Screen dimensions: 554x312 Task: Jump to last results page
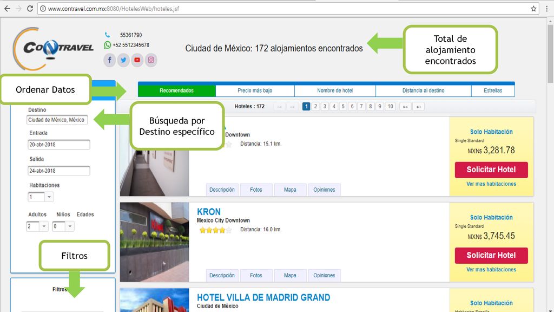pos(418,107)
